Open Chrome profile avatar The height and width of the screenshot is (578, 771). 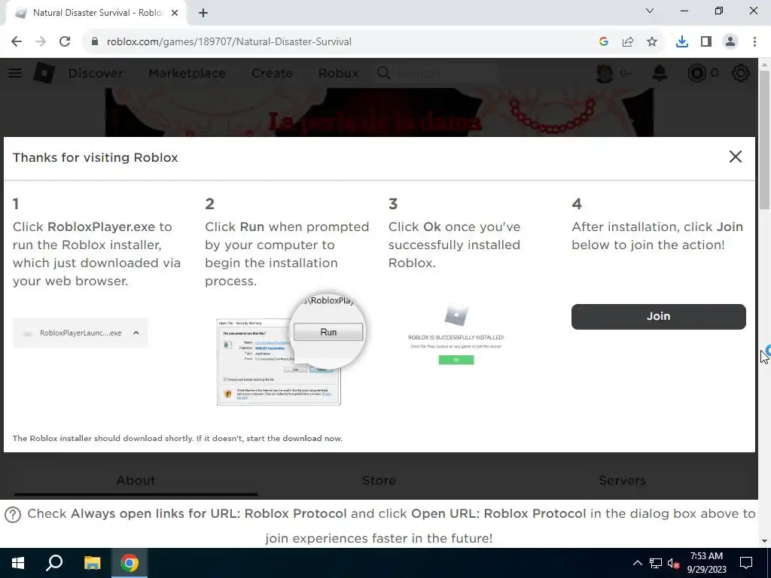730,42
